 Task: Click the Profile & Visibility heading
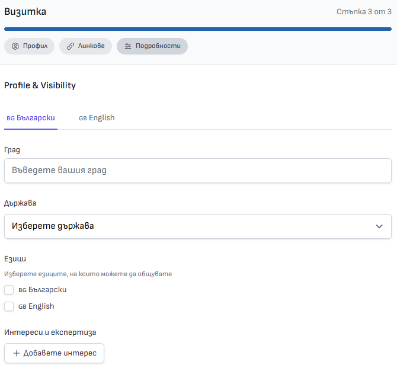tap(40, 85)
